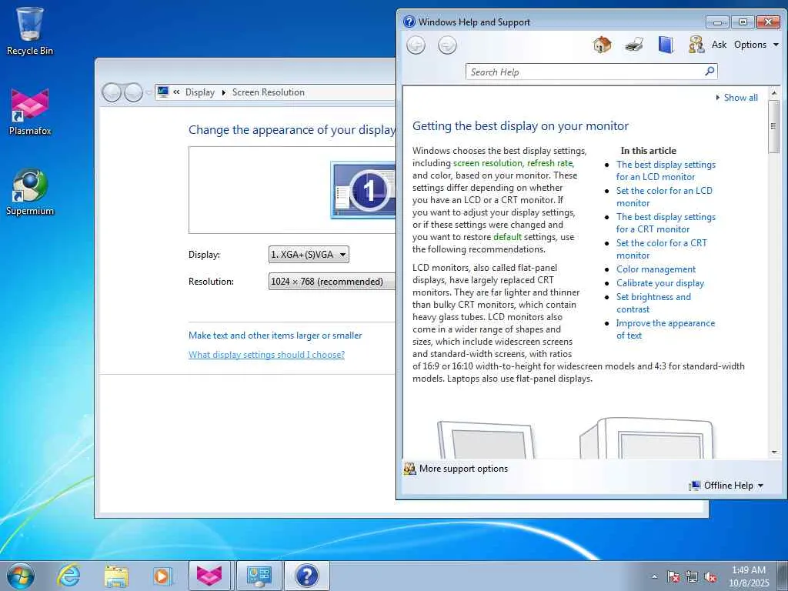This screenshot has width=788, height=591.
Task: Open Calibrate your display link
Action: click(x=660, y=283)
